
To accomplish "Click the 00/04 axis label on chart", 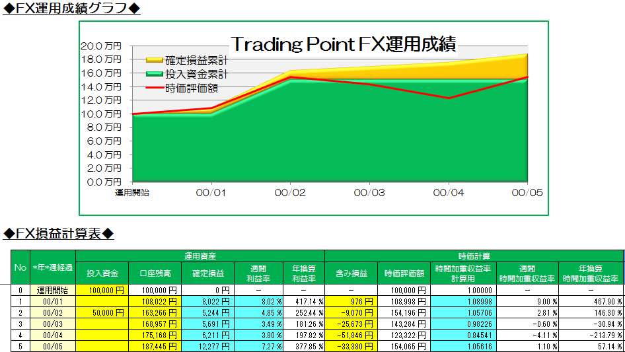I will (449, 193).
